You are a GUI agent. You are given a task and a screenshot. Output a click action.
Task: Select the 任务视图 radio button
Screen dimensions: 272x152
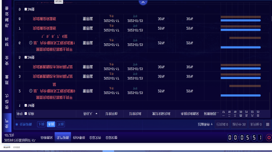pos(17,124)
